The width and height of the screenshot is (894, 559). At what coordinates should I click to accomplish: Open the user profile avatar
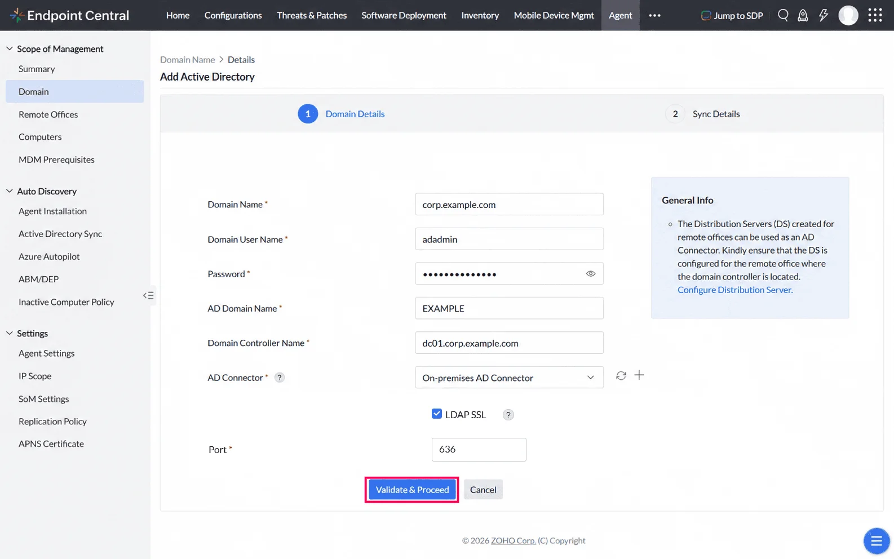click(x=848, y=15)
